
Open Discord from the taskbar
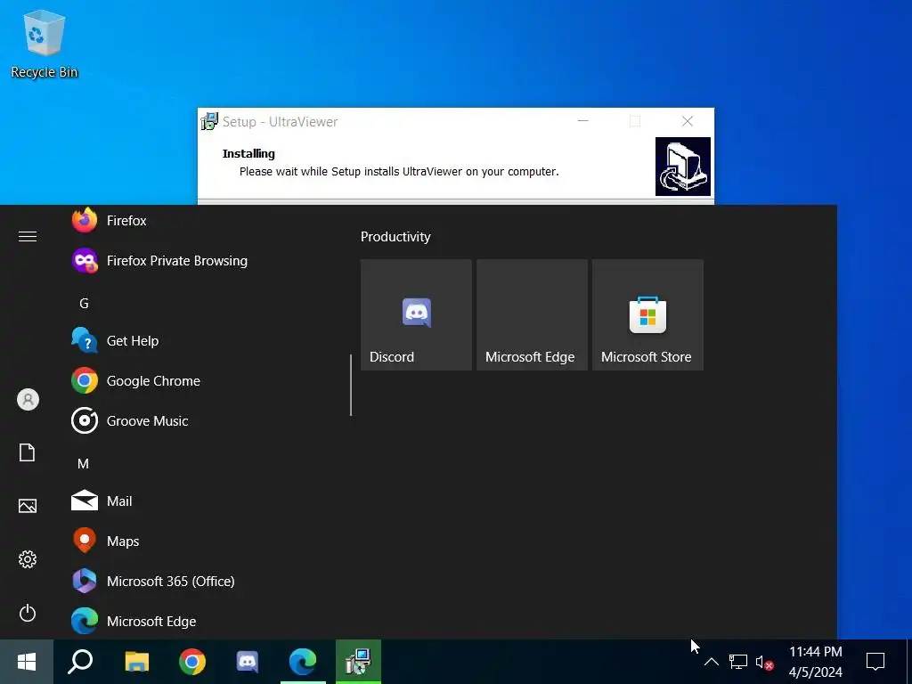point(248,662)
